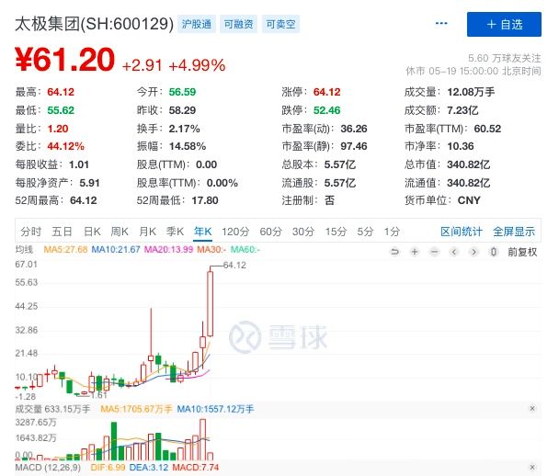Image resolution: width=559 pixels, height=476 pixels.
Task: Click the 市净率 value 10.36
Action: (x=461, y=146)
